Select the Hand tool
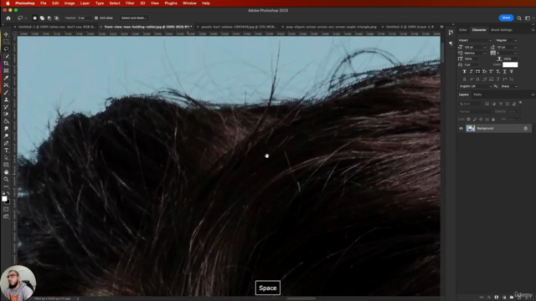The image size is (536, 301). coord(6,172)
